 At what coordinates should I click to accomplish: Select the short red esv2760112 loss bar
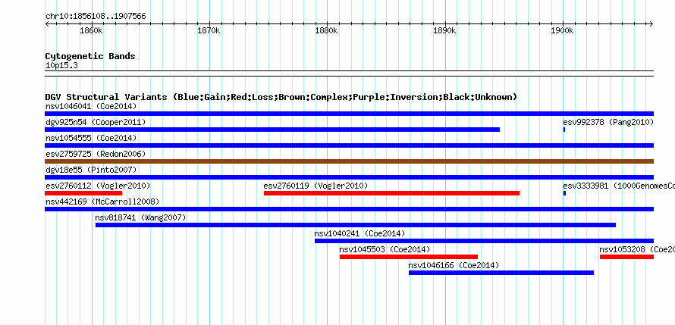point(83,193)
